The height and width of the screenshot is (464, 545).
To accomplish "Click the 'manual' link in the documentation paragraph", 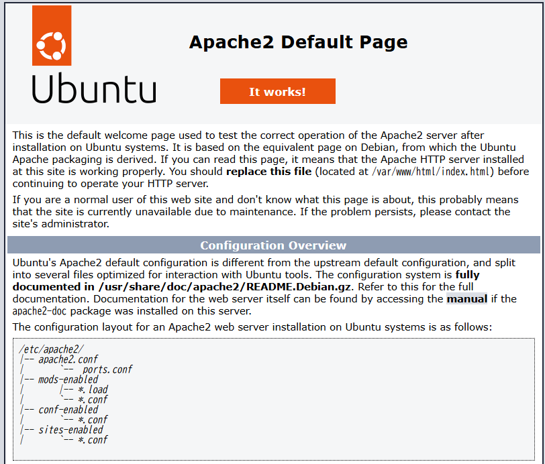I will click(x=466, y=298).
